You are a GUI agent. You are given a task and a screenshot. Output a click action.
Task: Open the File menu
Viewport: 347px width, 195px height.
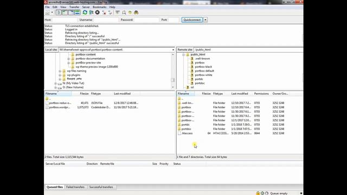point(47,7)
